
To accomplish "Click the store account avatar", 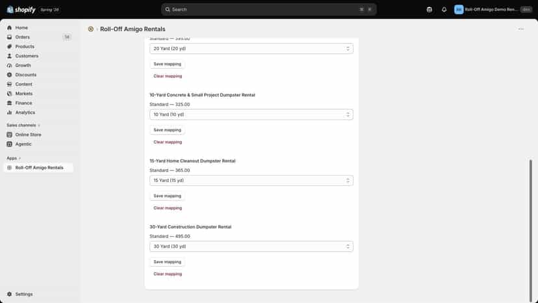I will pyautogui.click(x=458, y=10).
